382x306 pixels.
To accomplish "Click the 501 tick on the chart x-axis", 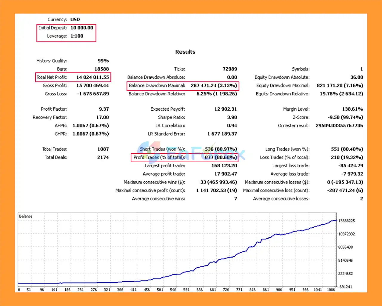I will pos(160,290).
